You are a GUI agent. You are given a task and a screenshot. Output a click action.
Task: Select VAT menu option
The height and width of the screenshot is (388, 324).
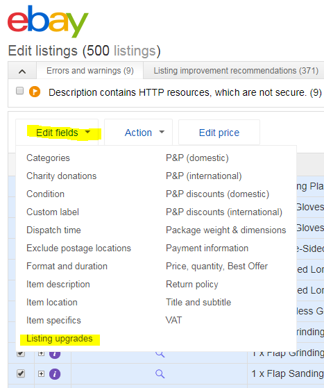[173, 321]
